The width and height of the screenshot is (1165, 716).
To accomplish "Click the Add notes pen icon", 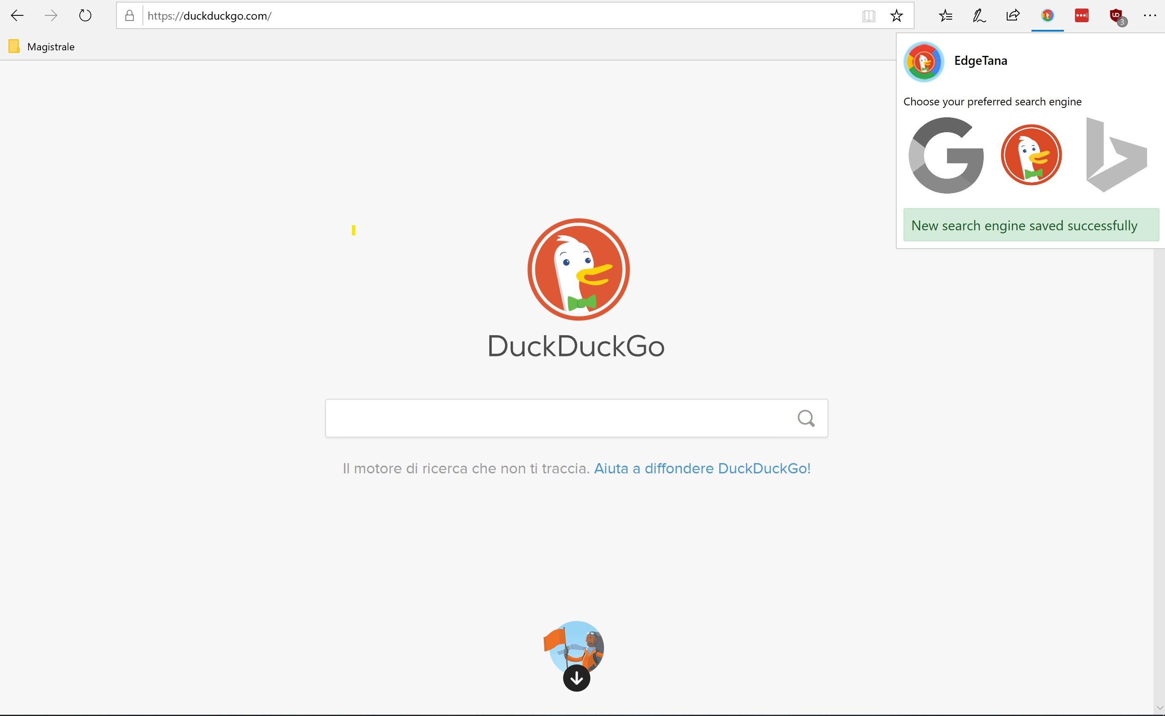I will [979, 16].
